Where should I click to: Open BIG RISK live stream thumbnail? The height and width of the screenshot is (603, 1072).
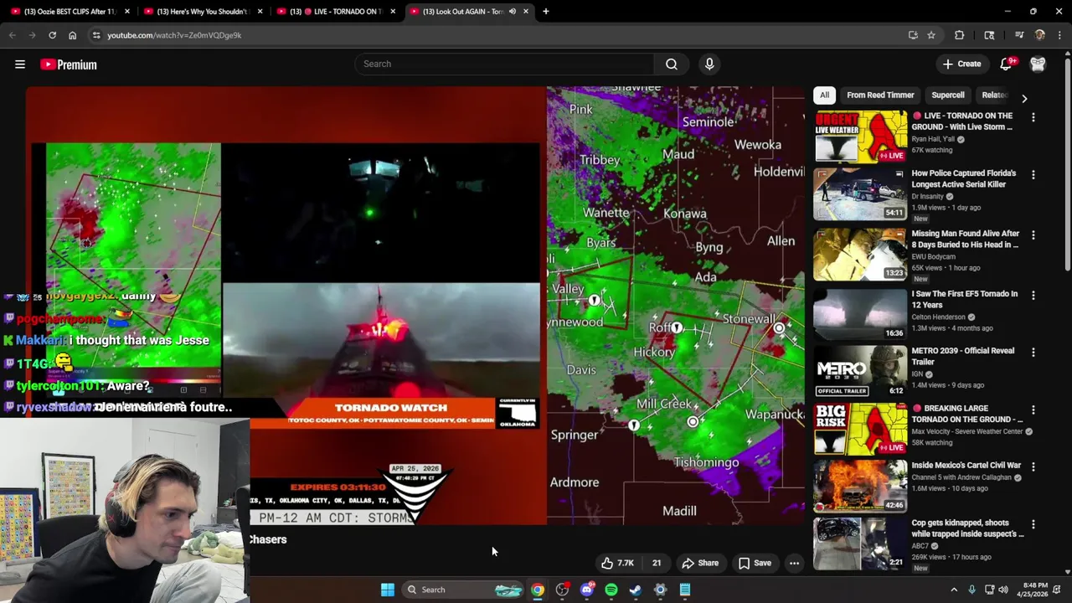click(860, 428)
